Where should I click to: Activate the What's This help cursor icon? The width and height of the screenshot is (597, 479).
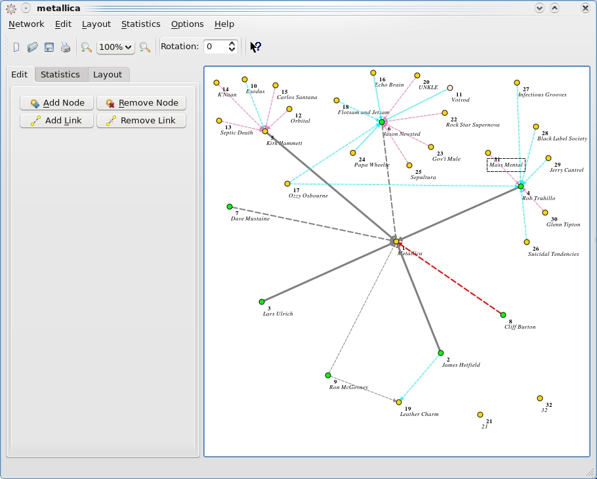pos(256,47)
